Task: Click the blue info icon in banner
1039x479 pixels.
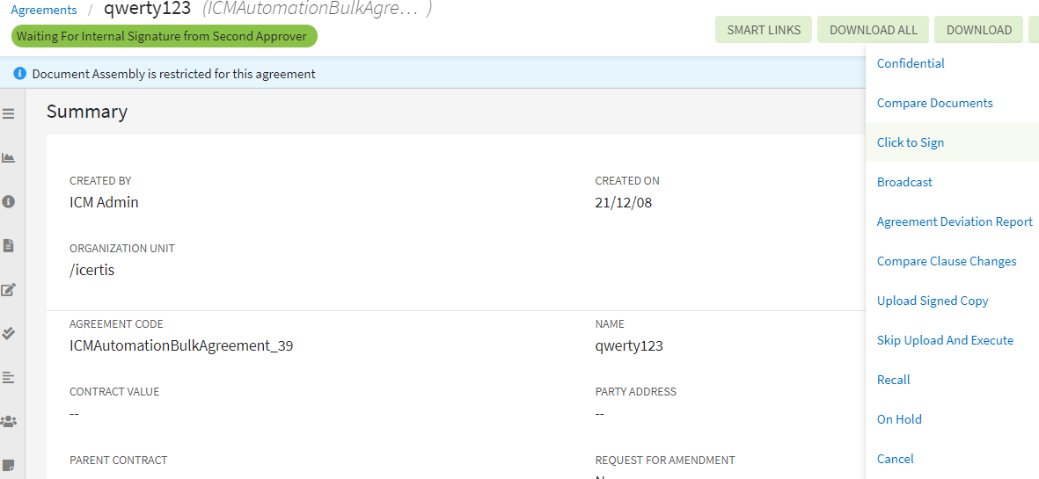Action: click(x=20, y=74)
